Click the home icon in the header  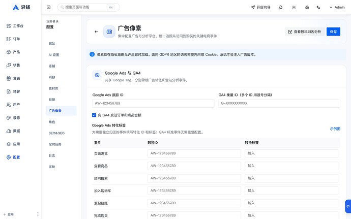pos(307,8)
